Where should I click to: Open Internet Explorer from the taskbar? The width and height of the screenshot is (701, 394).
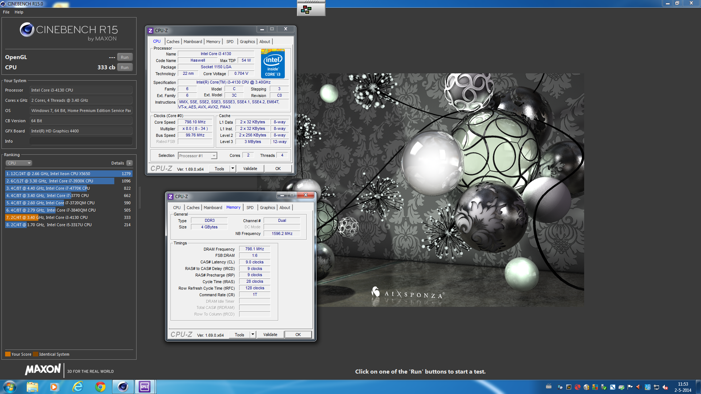pyautogui.click(x=78, y=387)
